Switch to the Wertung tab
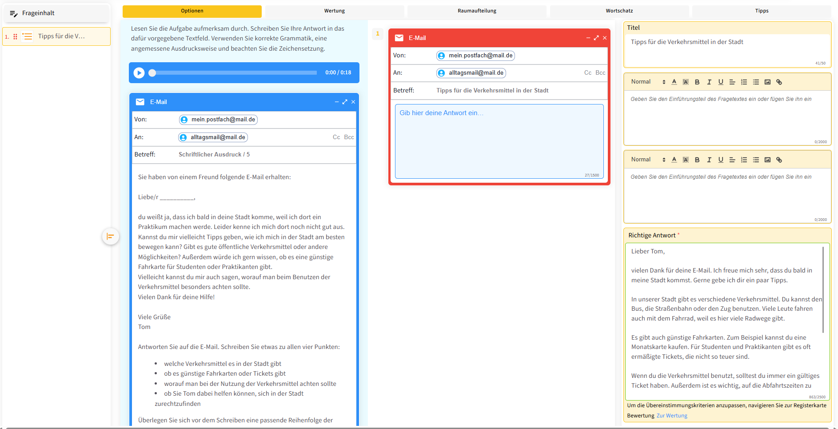This screenshot has width=838, height=429. coord(334,11)
